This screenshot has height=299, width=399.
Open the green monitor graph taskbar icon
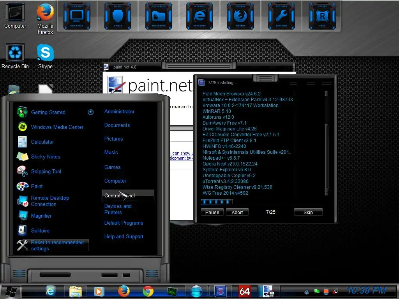[x=172, y=291]
